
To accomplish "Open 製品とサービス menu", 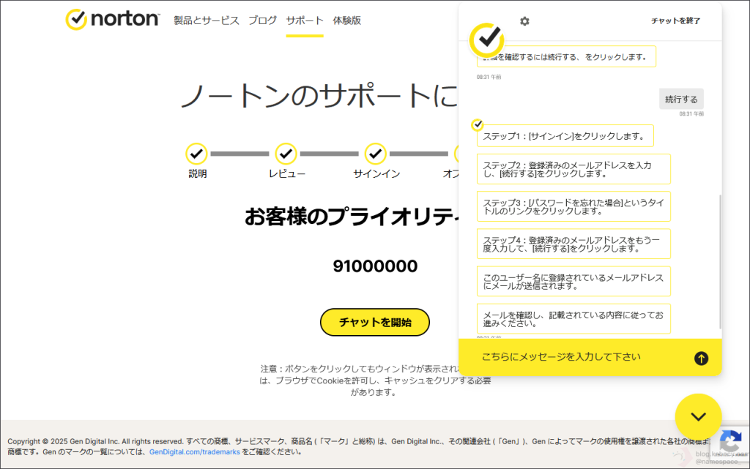I will pos(207,20).
